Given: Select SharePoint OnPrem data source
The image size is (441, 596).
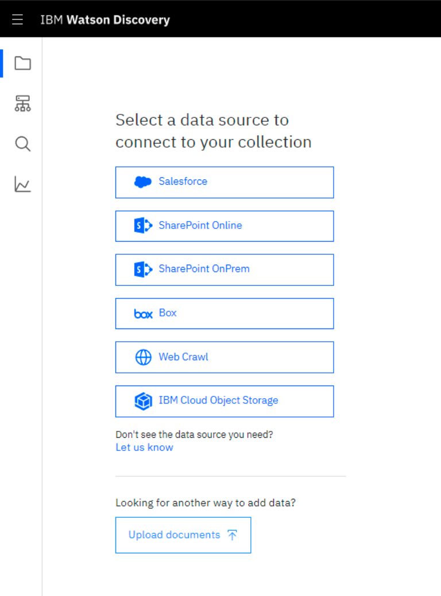Looking at the screenshot, I should coord(225,269).
